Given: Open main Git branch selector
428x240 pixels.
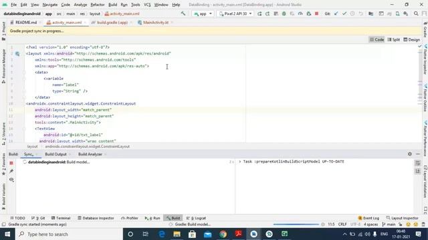Looking at the screenshot, I should 389,225.
